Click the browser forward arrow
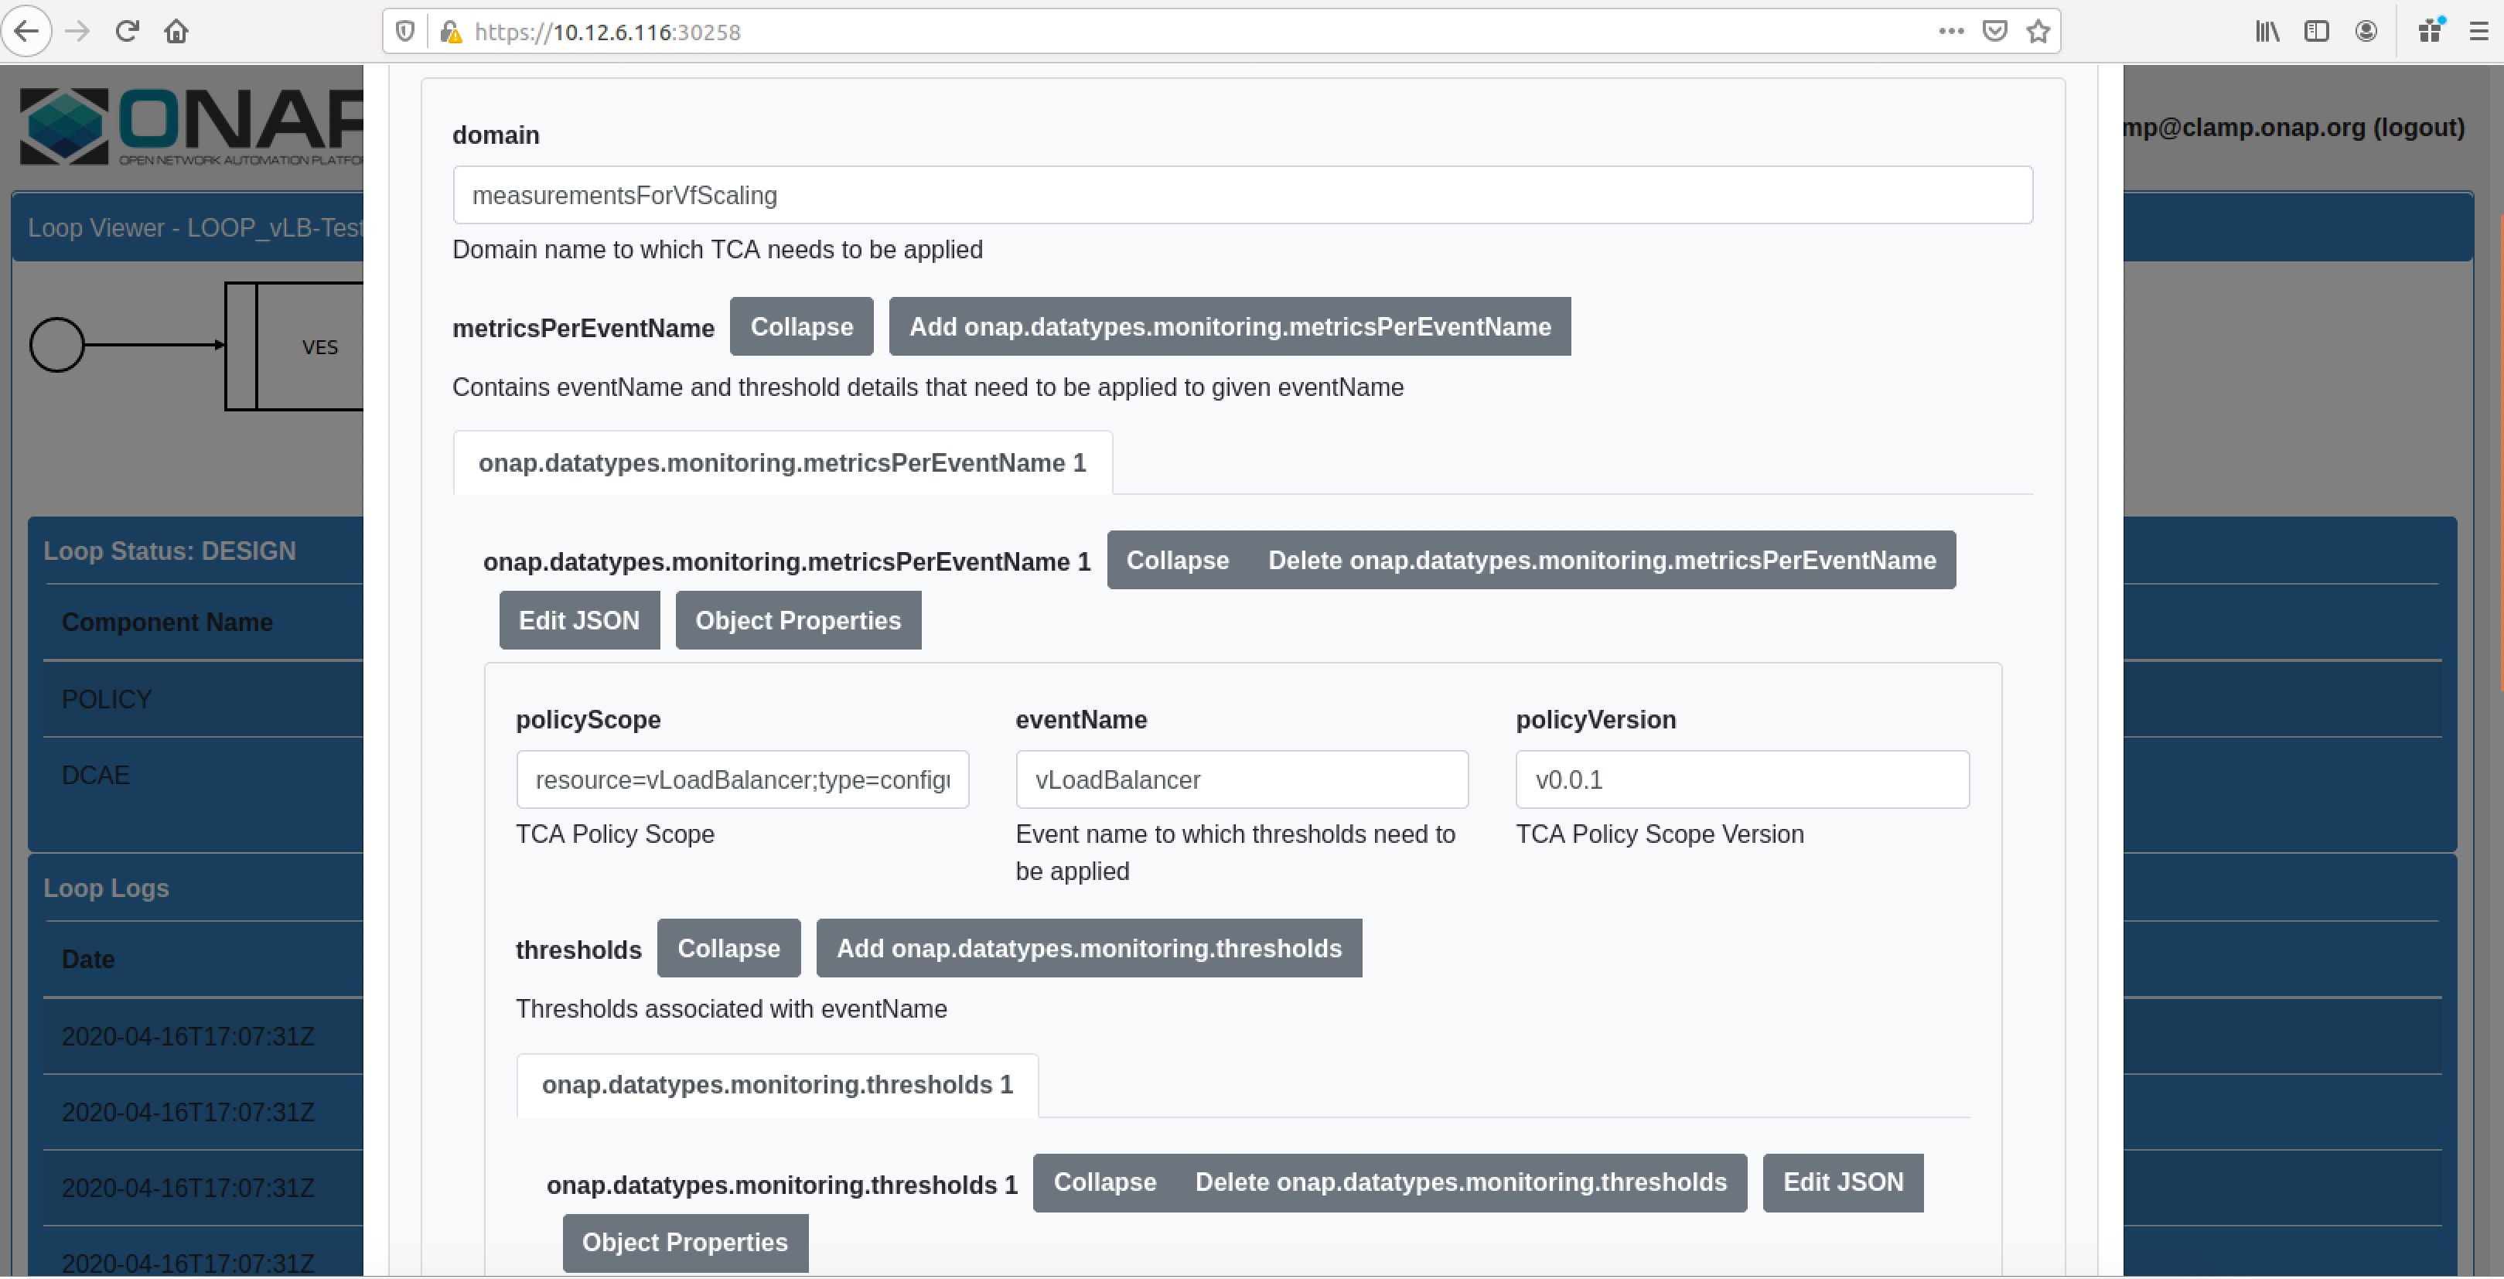Viewport: 2504px width, 1279px height. (x=78, y=31)
